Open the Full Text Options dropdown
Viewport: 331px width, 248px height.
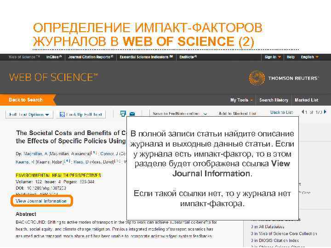(29, 114)
